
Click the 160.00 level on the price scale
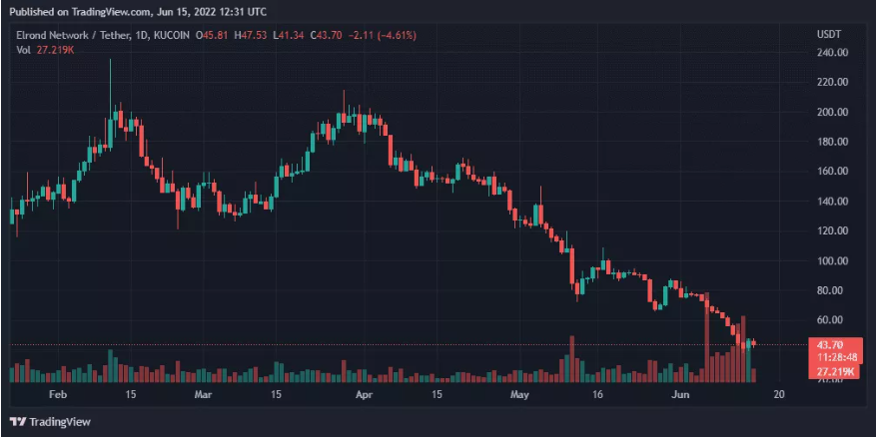point(833,172)
